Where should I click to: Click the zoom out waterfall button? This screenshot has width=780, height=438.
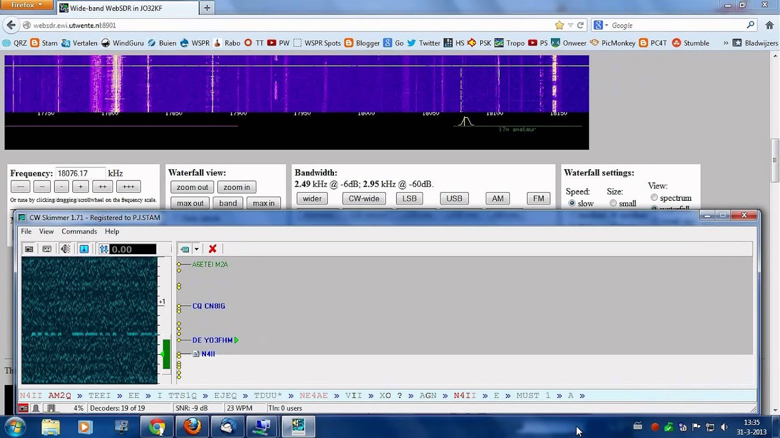click(x=193, y=187)
